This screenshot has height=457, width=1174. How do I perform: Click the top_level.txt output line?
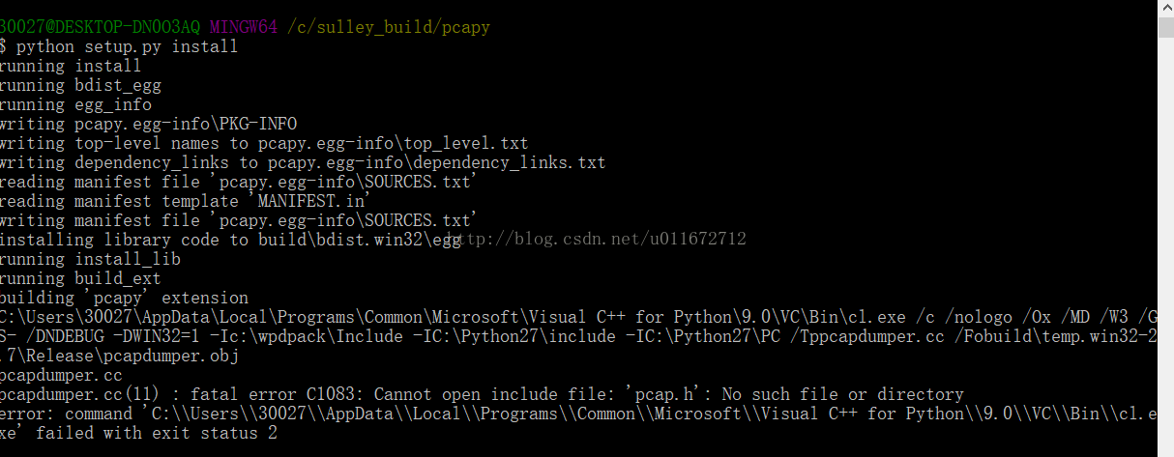(263, 143)
